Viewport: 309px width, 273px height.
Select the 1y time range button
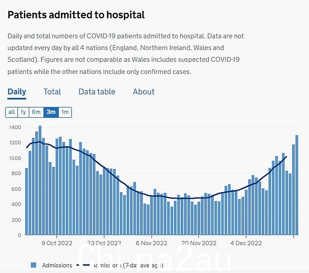tap(23, 112)
